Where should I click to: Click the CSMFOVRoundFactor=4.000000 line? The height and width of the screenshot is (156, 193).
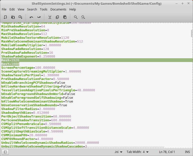27,139
